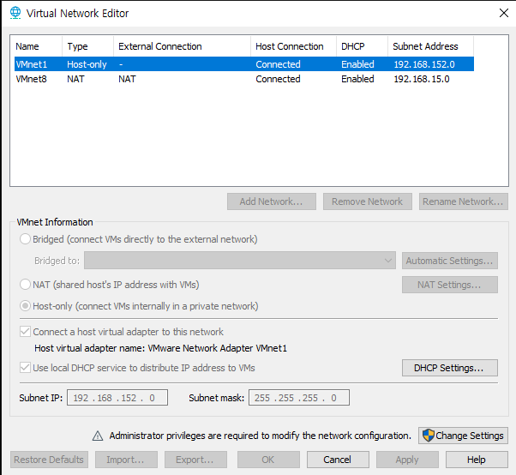Screen dimensions: 516x475
Task: Select the VMnet1 network row
Action: [x=244, y=64]
